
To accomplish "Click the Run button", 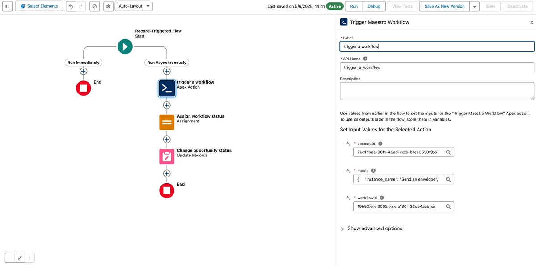I will point(354,7).
